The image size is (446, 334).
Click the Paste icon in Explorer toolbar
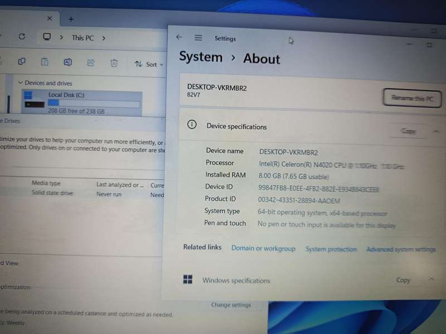coord(45,62)
